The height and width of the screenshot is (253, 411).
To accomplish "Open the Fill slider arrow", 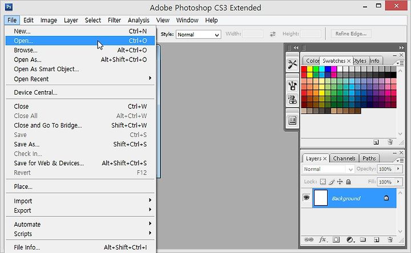I will pos(398,182).
